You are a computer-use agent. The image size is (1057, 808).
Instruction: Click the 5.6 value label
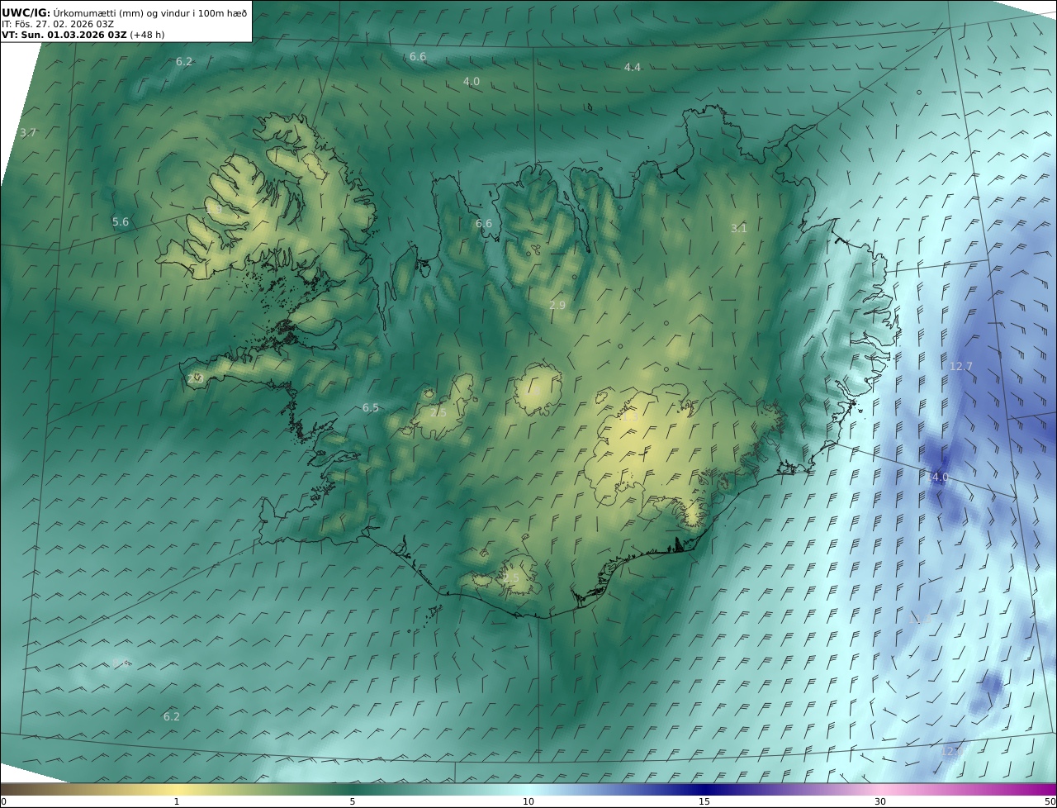(121, 221)
